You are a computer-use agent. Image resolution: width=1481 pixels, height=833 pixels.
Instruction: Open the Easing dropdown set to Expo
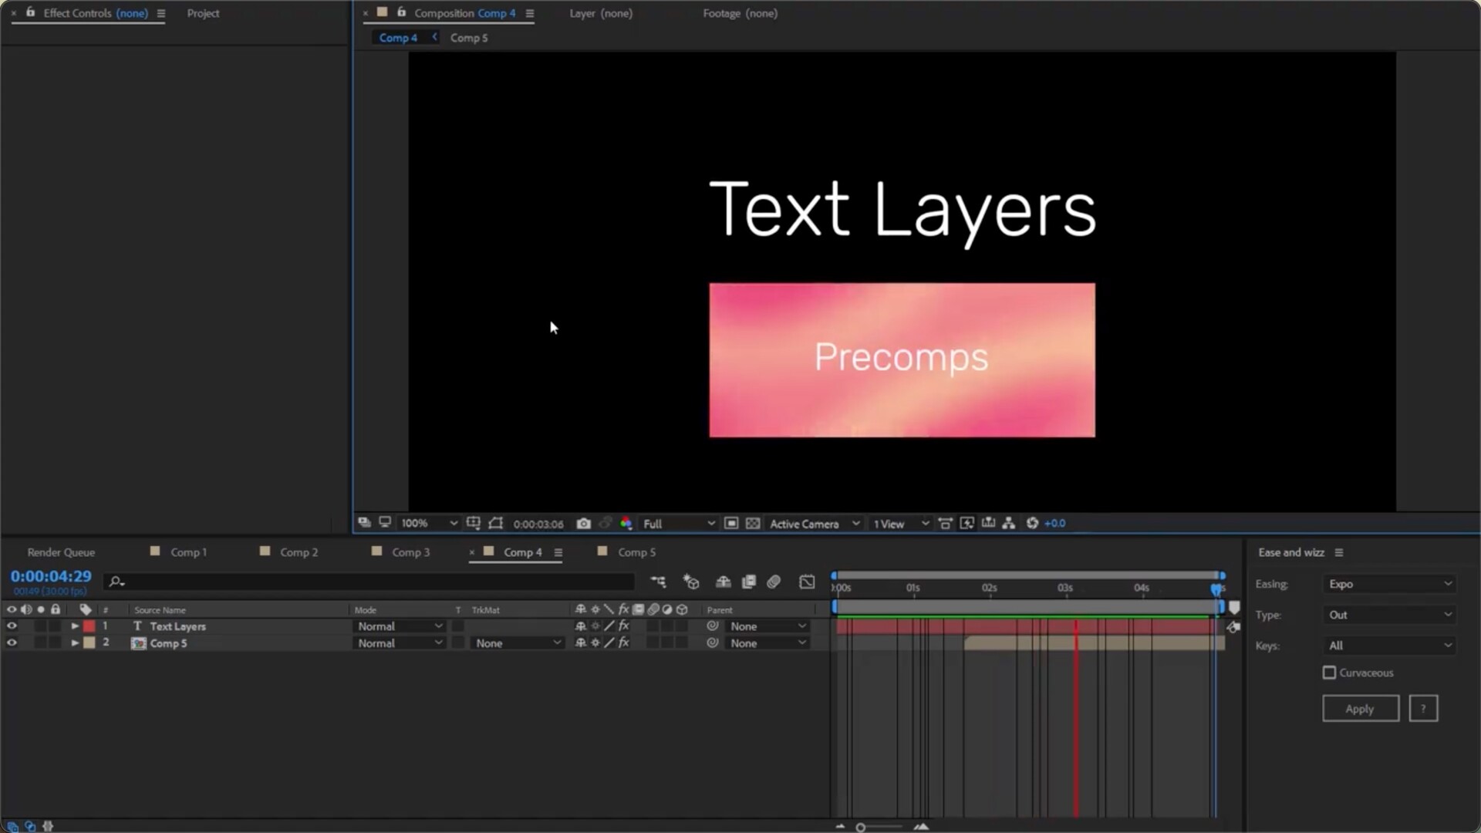1390,584
